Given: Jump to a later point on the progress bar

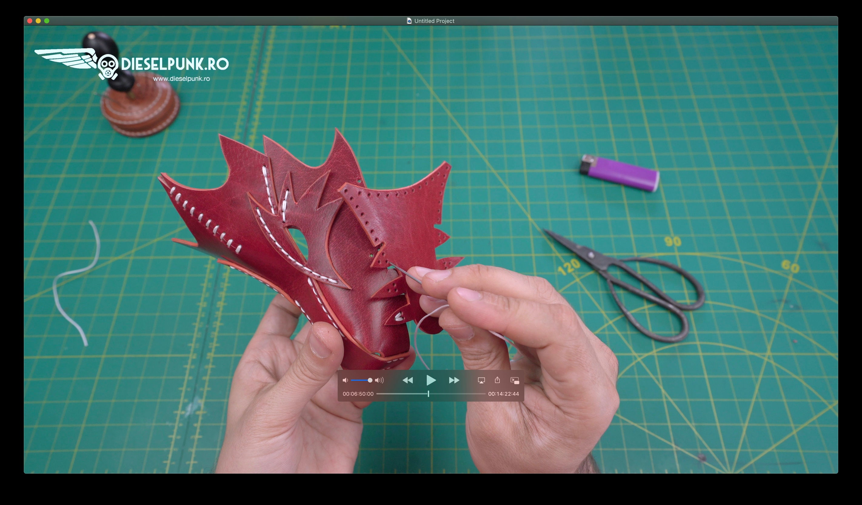Looking at the screenshot, I should pyautogui.click(x=457, y=394).
